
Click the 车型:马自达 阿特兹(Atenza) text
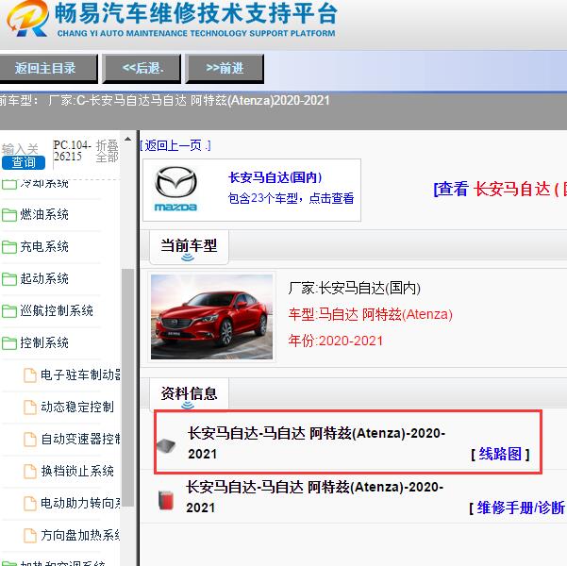(x=370, y=314)
